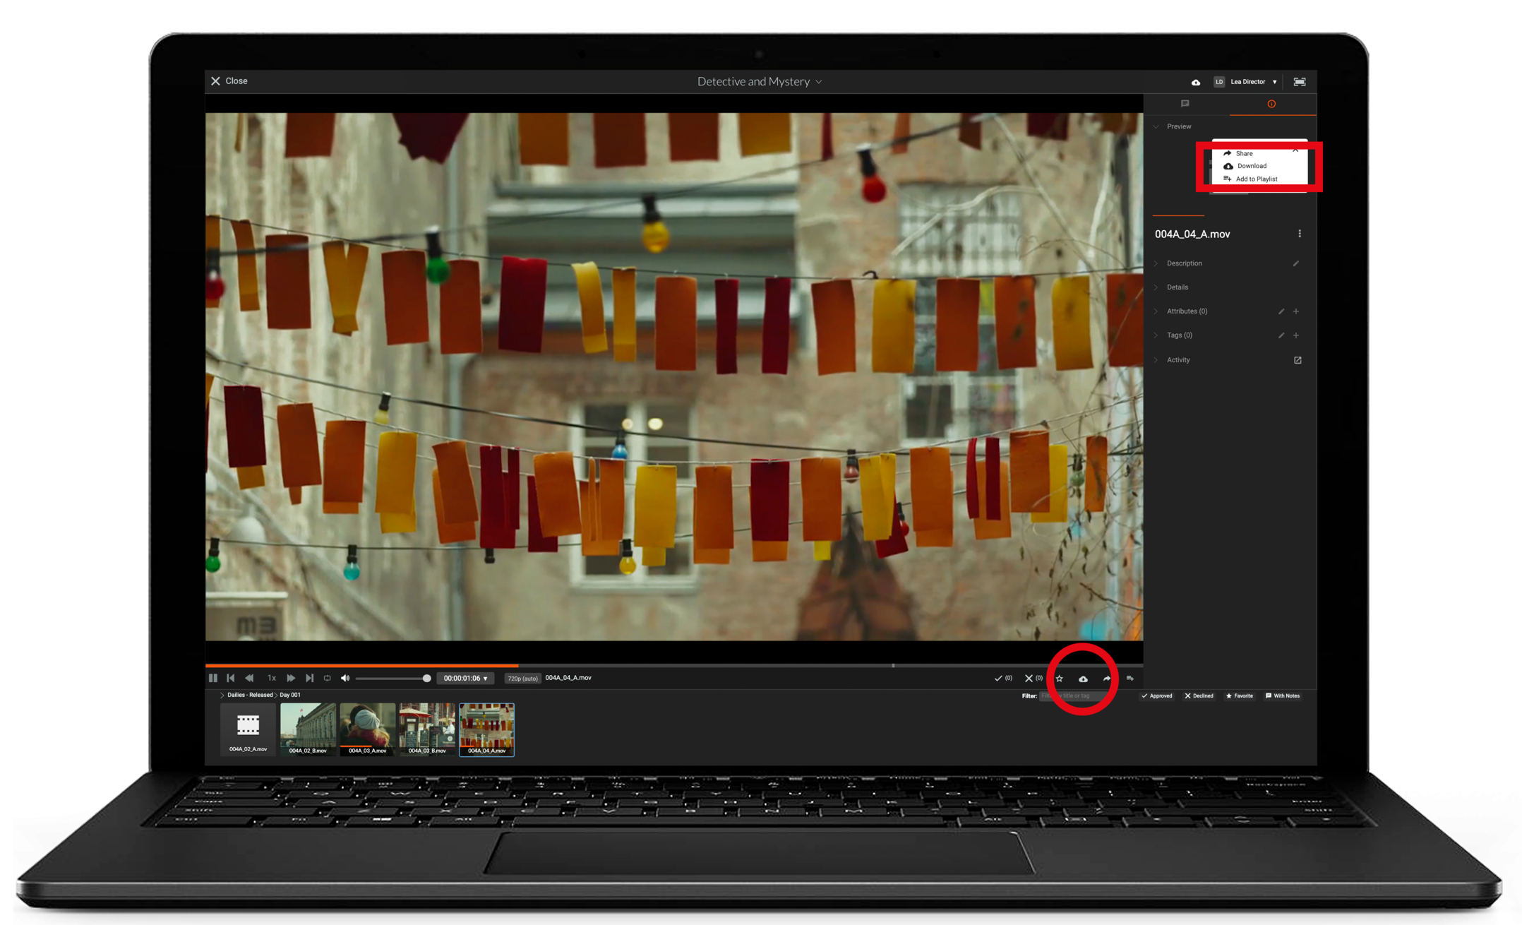The height and width of the screenshot is (925, 1522).
Task: Open the Detective and Mystery project dropdown
Action: pos(759,82)
